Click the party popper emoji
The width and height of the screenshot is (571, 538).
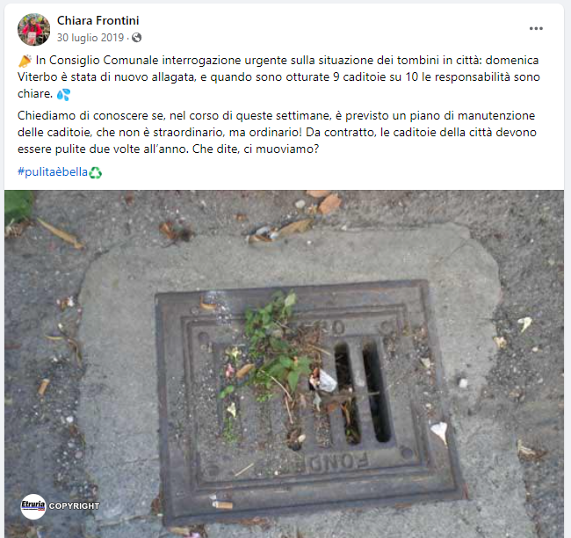[x=25, y=61]
